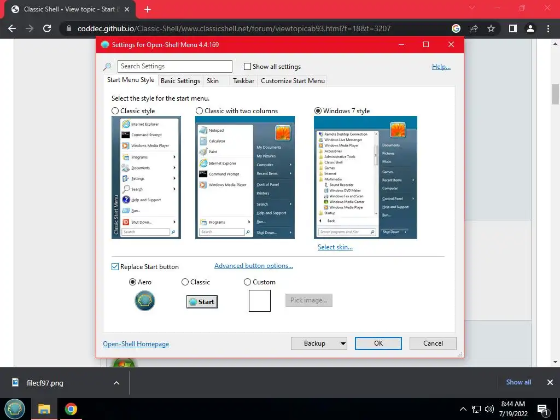Click the OK button
This screenshot has width=560, height=420.
coord(378,343)
